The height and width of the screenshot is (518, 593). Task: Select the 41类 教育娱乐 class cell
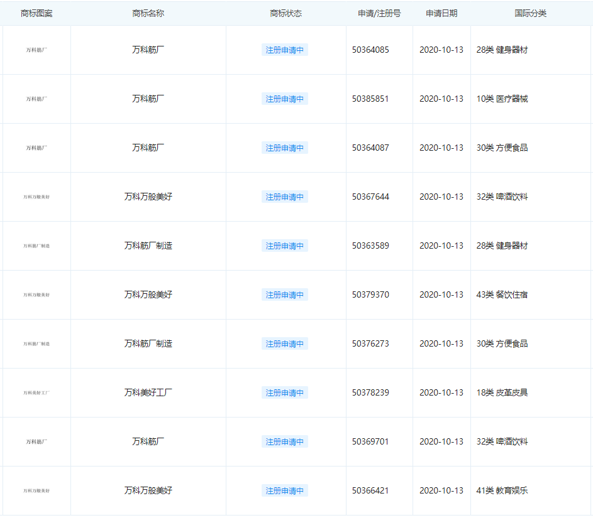tap(502, 490)
